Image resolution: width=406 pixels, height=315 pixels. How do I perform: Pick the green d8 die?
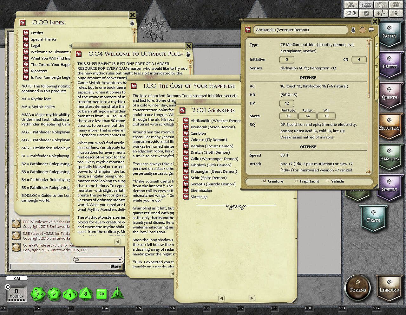point(85,294)
